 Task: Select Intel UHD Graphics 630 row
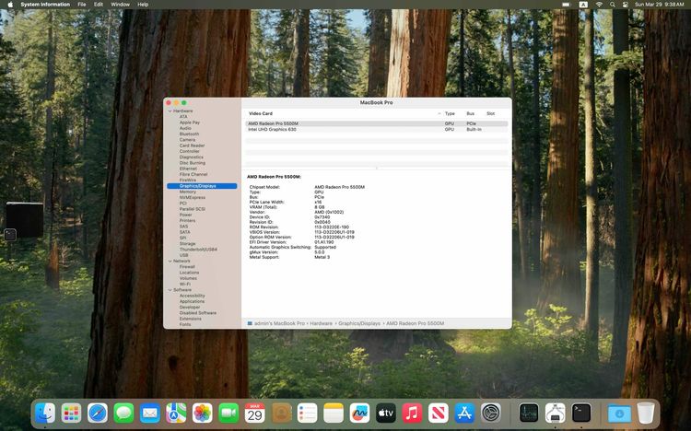pos(376,130)
